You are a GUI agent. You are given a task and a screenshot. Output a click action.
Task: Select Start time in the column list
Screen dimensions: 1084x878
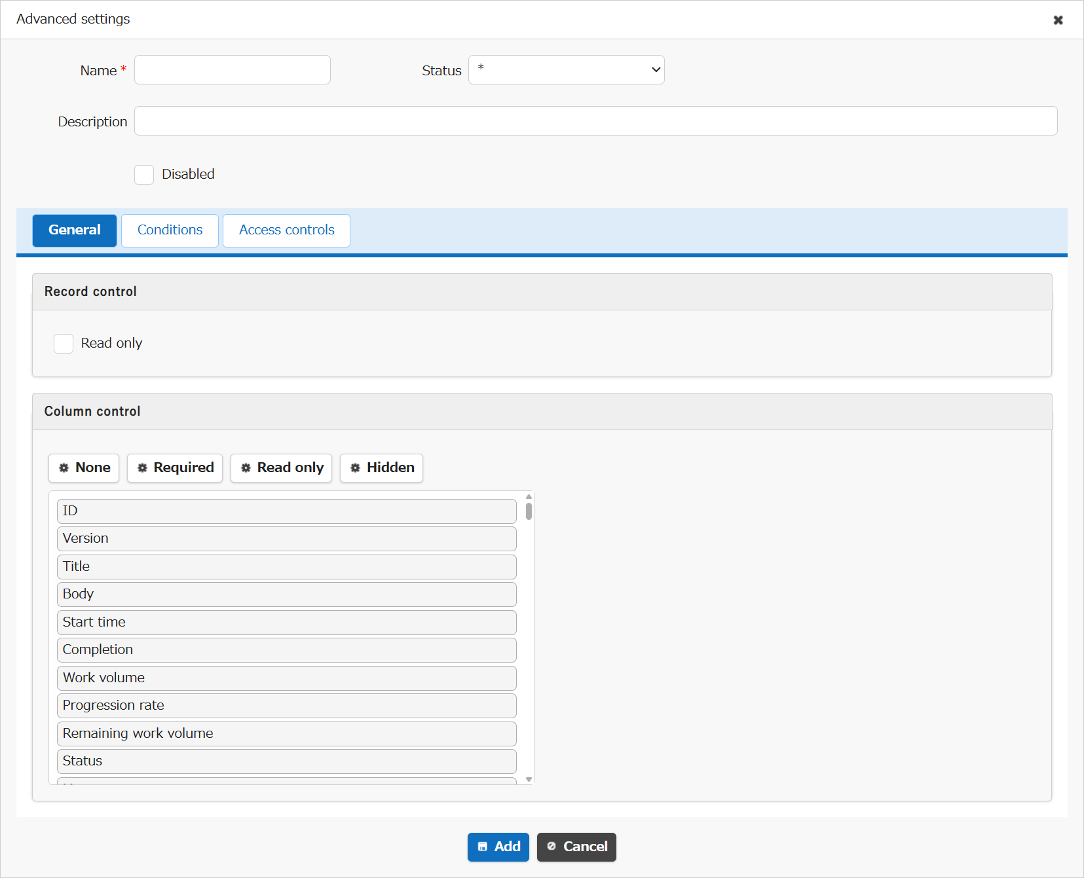click(x=287, y=623)
